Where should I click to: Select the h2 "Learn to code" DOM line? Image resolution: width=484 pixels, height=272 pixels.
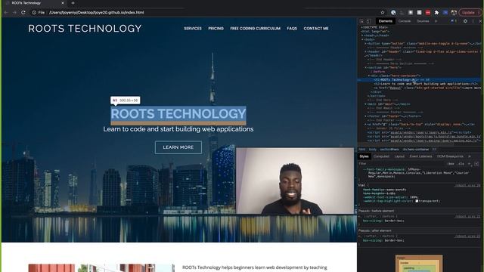(x=426, y=84)
